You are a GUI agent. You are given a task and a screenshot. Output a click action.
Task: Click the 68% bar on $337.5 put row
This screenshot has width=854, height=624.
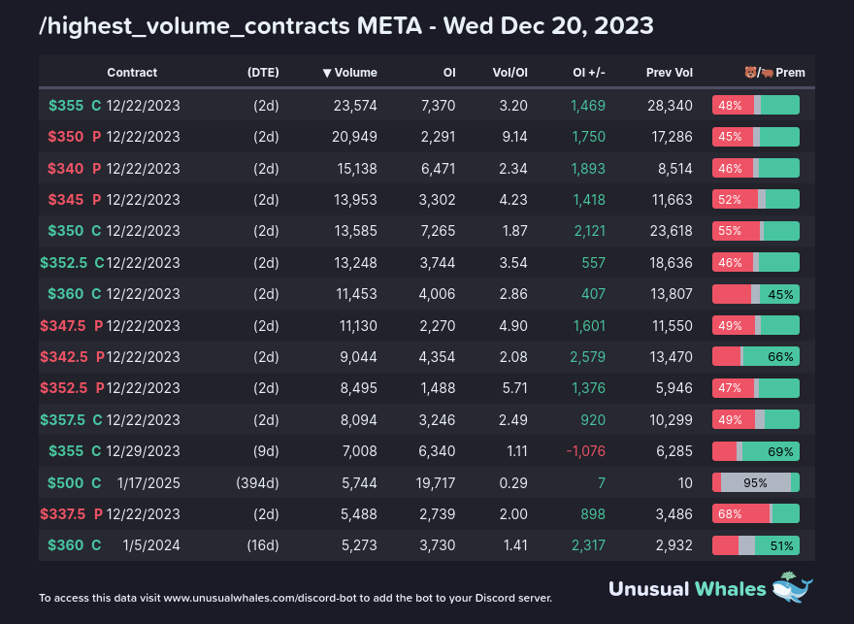755,513
